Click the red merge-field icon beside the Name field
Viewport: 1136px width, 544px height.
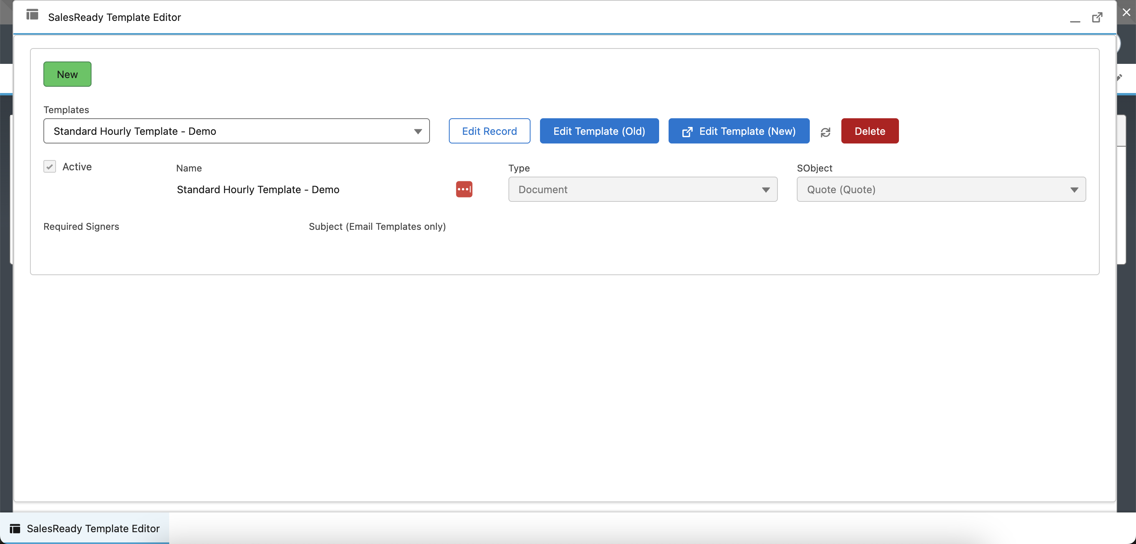click(x=464, y=189)
